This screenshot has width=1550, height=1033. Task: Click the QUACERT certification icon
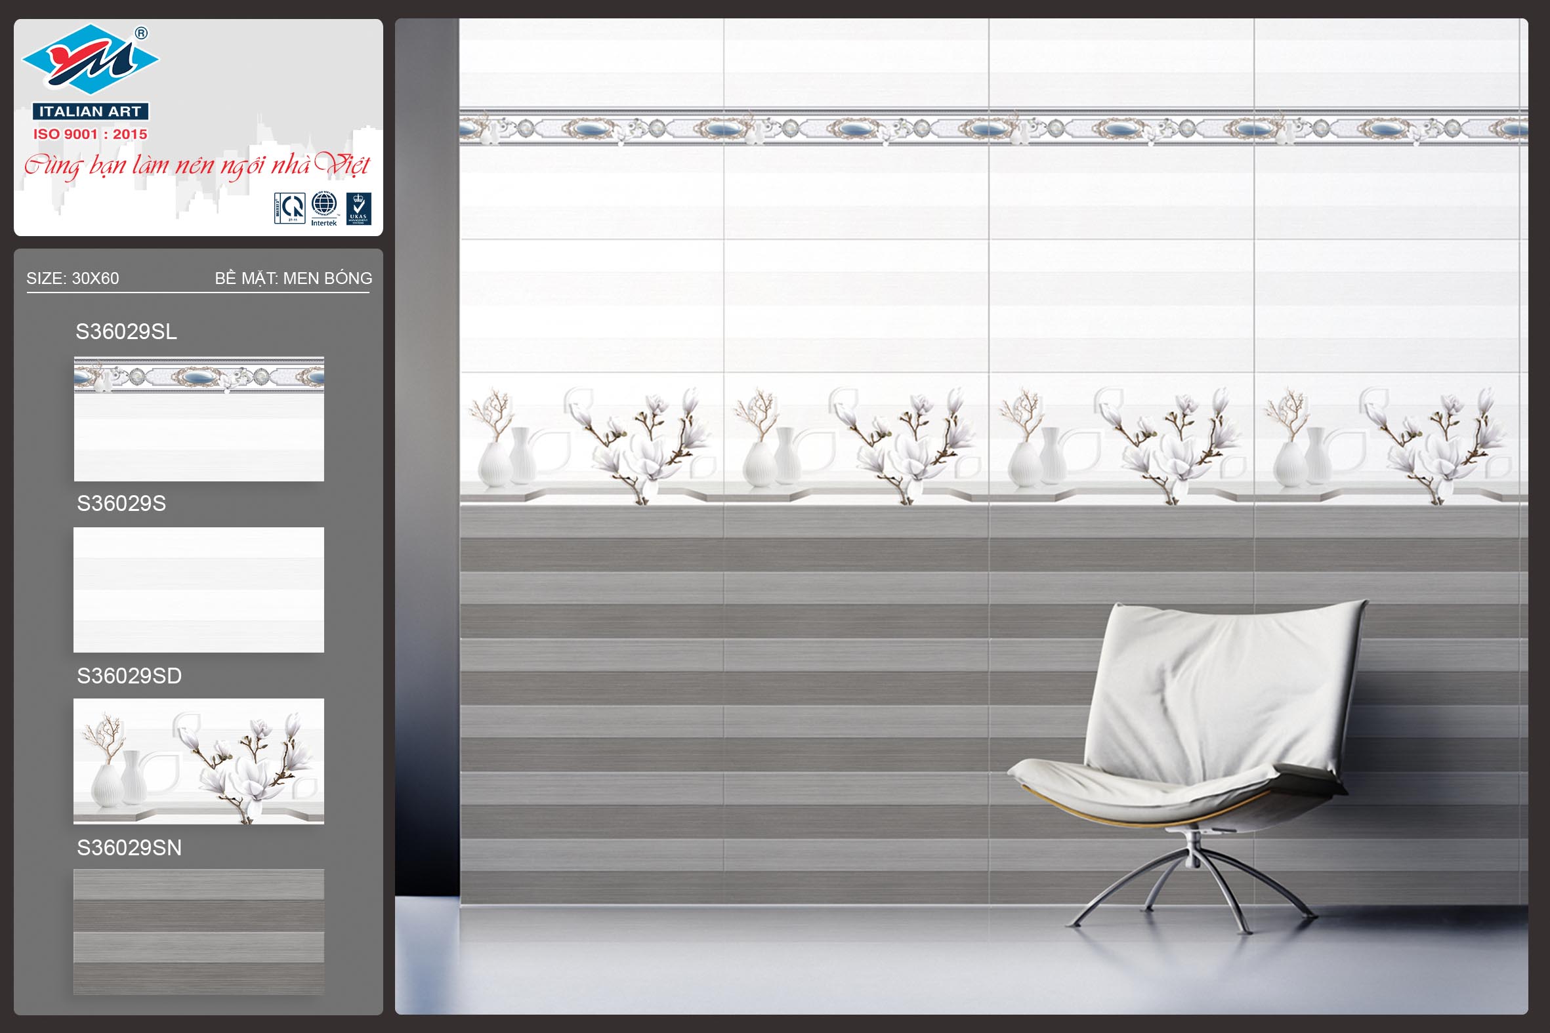pyautogui.click(x=289, y=208)
